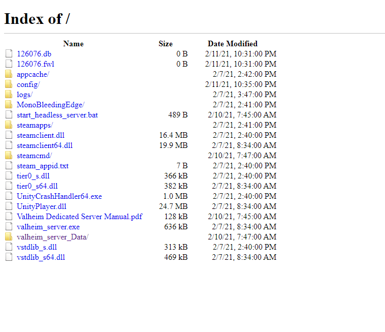This screenshot has width=385, height=332.
Task: Click the file icon beside start_headless_server.bat
Action: tap(9, 114)
